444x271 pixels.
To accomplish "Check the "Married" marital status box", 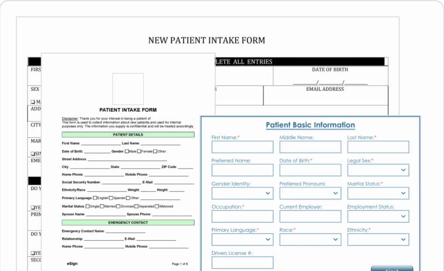I will 102,206.
